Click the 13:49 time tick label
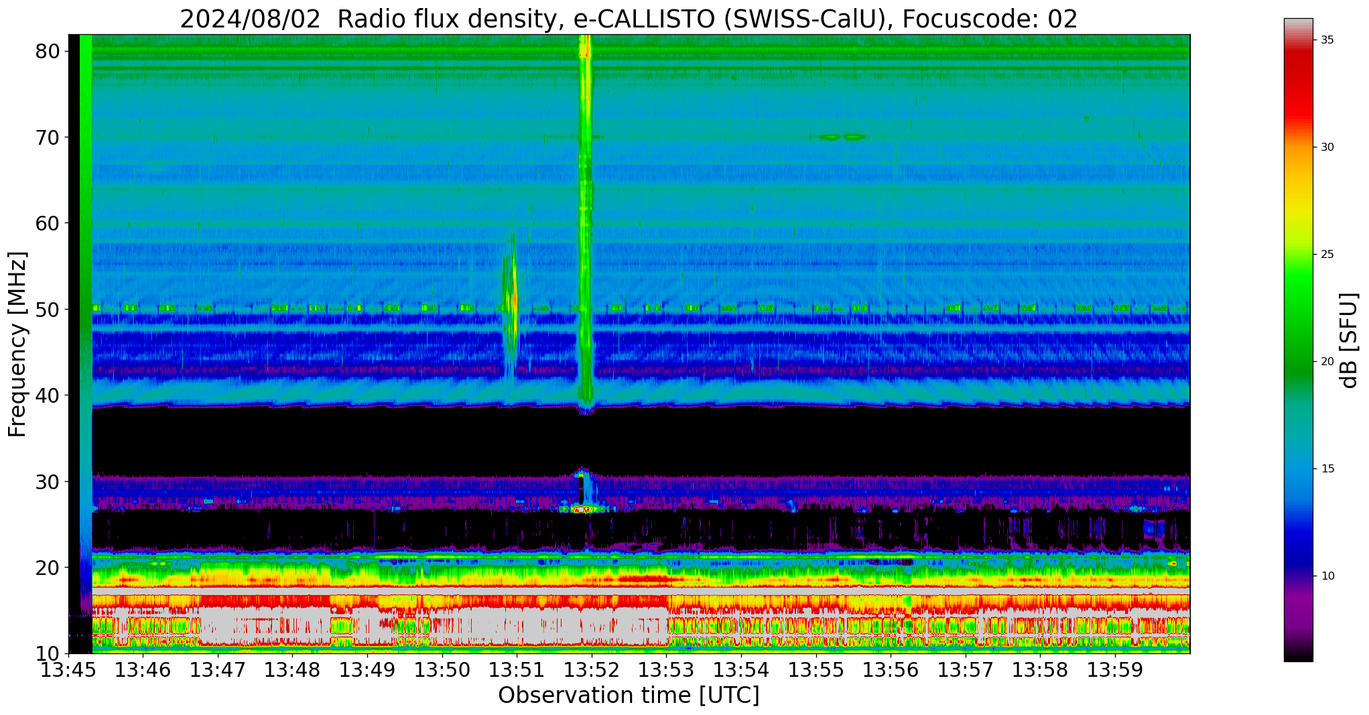The image size is (1369, 715). (367, 669)
